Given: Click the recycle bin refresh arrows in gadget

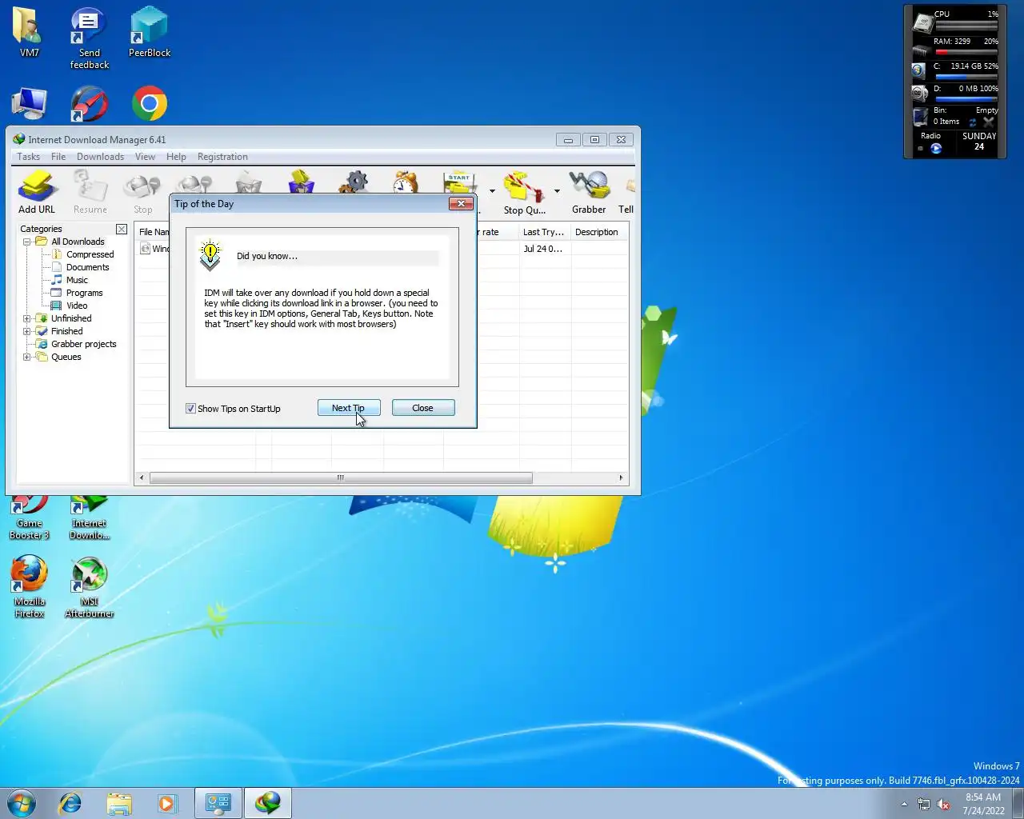Looking at the screenshot, I should [973, 122].
